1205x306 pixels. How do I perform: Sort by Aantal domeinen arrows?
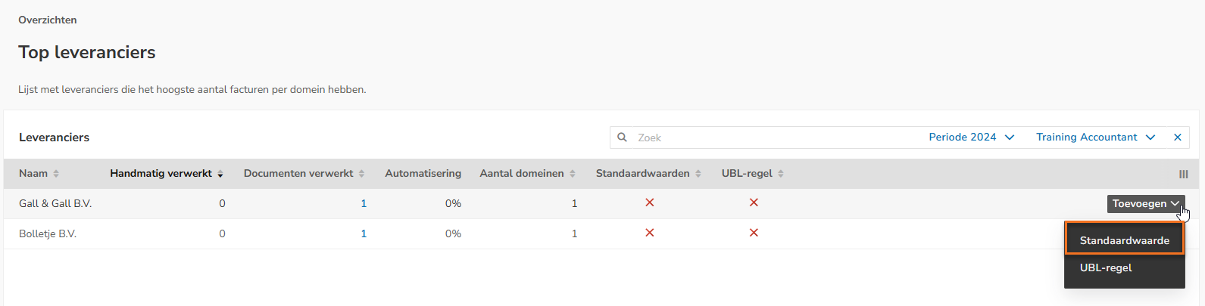[573, 174]
